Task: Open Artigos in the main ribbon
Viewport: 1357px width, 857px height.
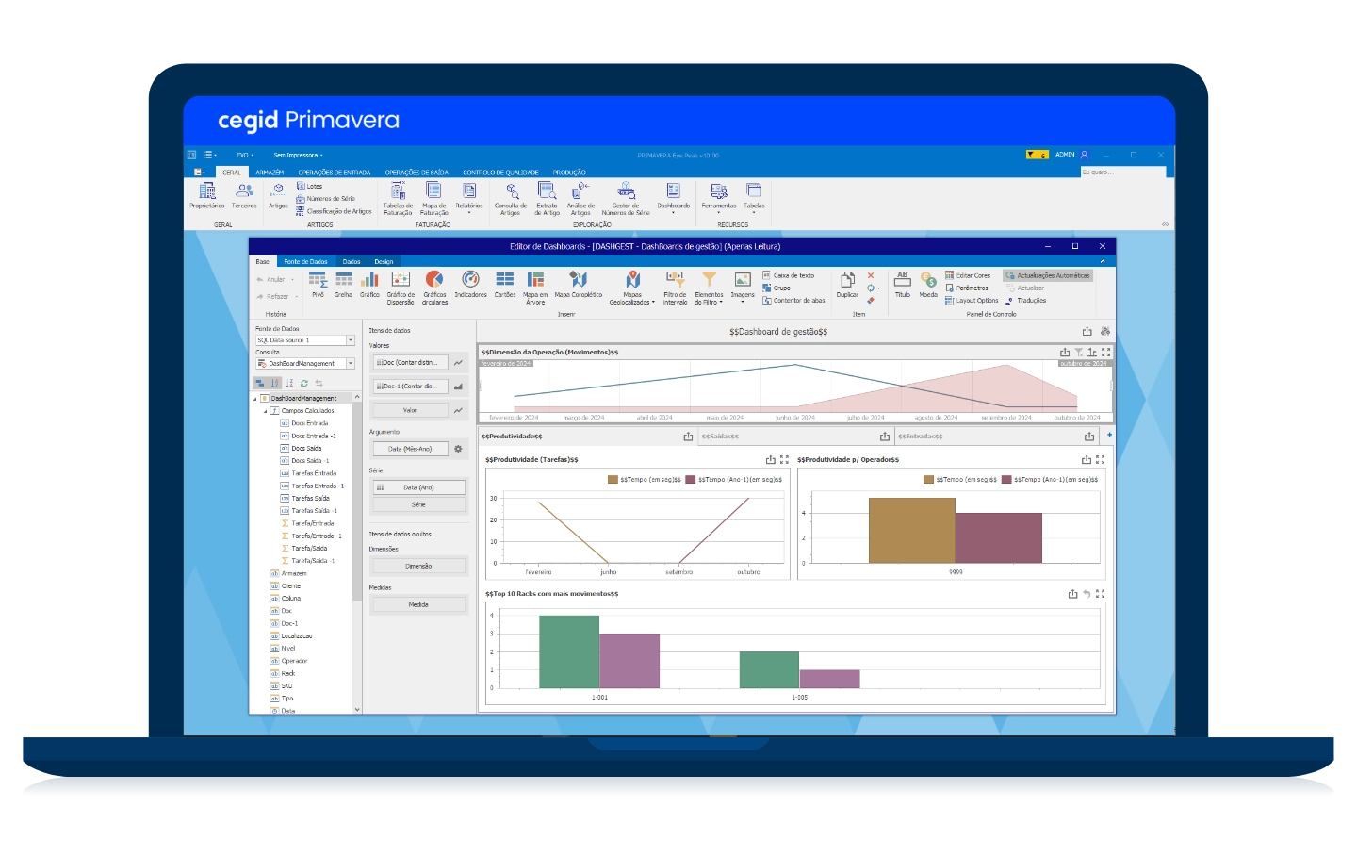Action: click(278, 196)
